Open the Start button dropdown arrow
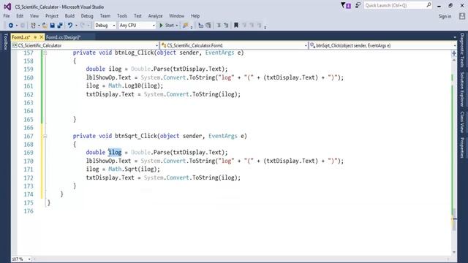The height and width of the screenshot is (263, 468). [x=177, y=26]
